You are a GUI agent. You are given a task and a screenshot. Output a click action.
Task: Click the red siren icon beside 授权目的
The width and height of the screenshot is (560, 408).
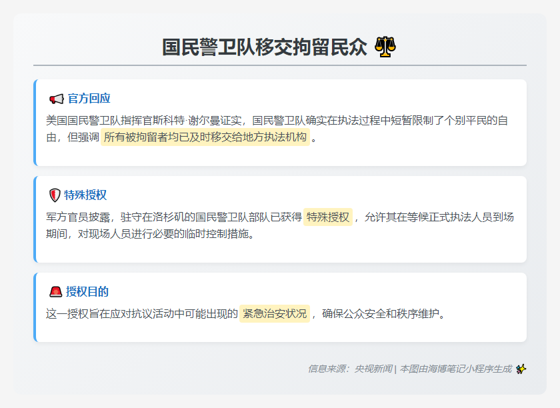pos(56,292)
